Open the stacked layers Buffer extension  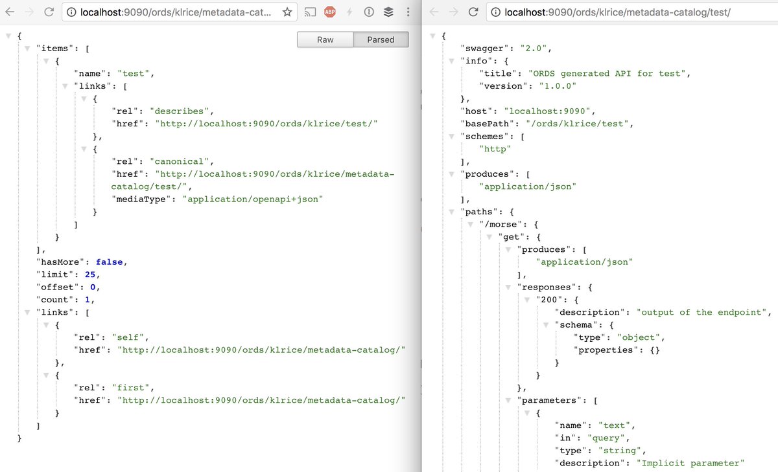(x=388, y=12)
